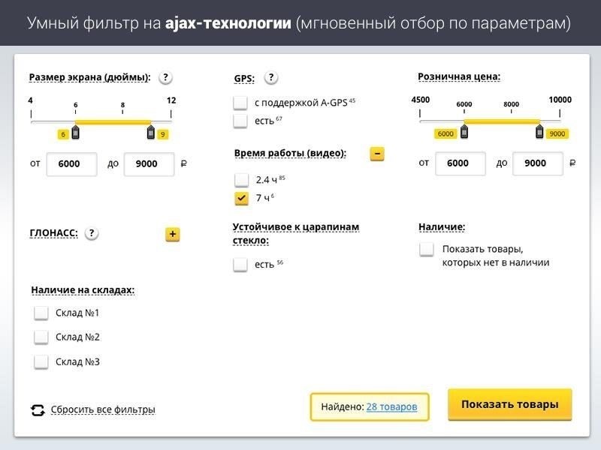
Task: Select Склад №1 checkbox
Action: 41,313
